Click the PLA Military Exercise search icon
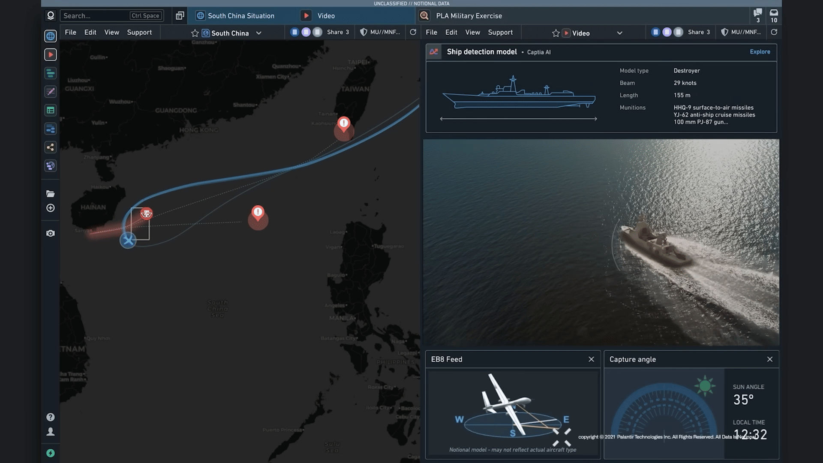823x463 pixels. point(424,16)
